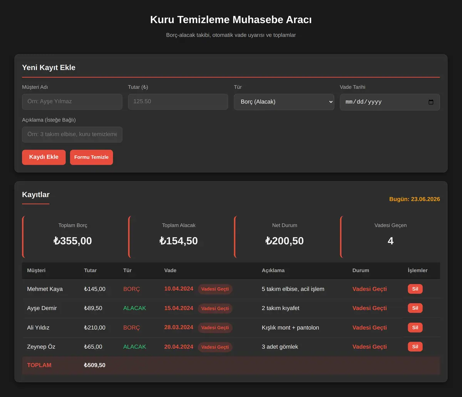Click the ALACAK type in Ayşe Demir's row

135,308
